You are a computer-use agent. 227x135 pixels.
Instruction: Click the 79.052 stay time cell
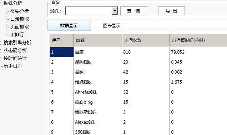[x=198, y=52]
